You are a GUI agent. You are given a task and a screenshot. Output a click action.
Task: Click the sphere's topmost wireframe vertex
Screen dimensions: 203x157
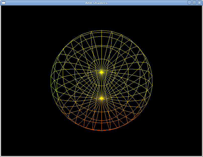(101, 31)
